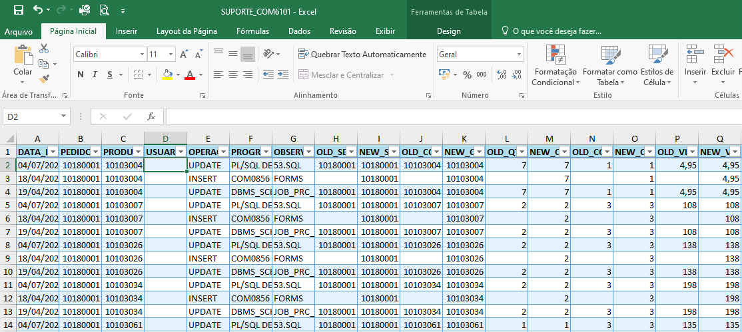This screenshot has height=332, width=742.
Task: Click Excluir cells icon
Action: (723, 55)
